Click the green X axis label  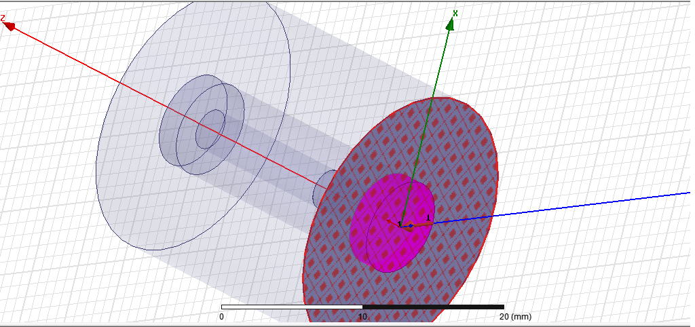click(x=455, y=14)
